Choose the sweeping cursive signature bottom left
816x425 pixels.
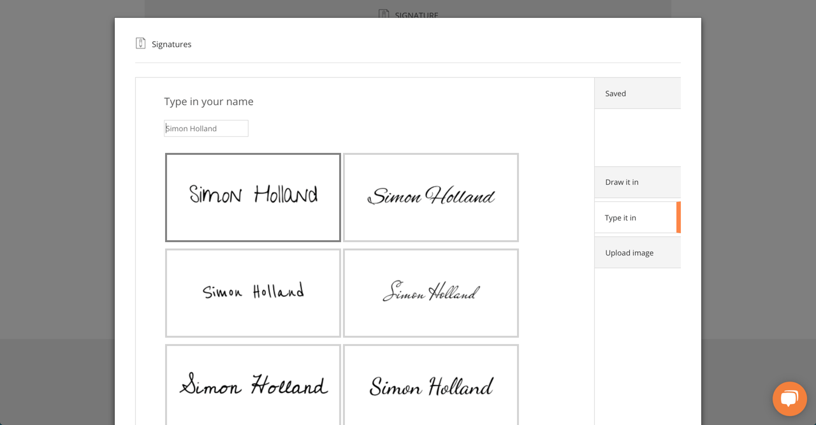click(252, 385)
